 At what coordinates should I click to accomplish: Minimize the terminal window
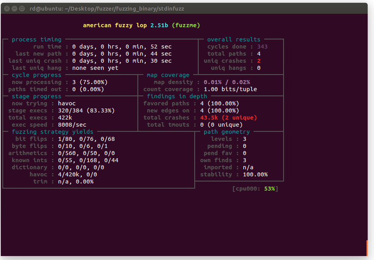14,9
